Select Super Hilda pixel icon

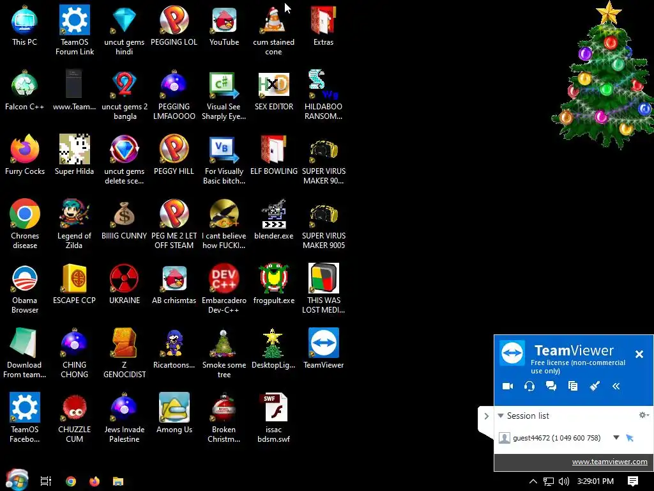point(74,155)
